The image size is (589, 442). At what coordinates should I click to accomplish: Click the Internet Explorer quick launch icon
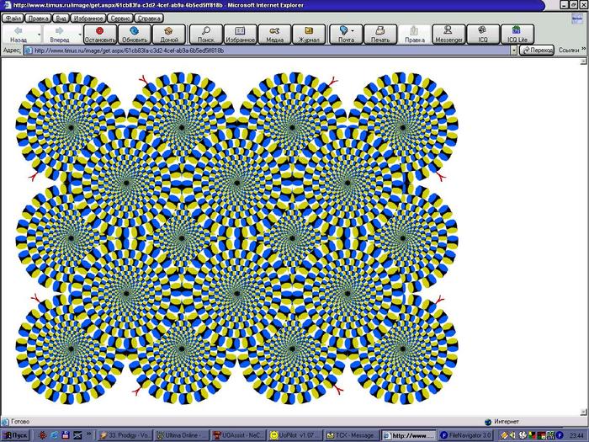(54, 435)
